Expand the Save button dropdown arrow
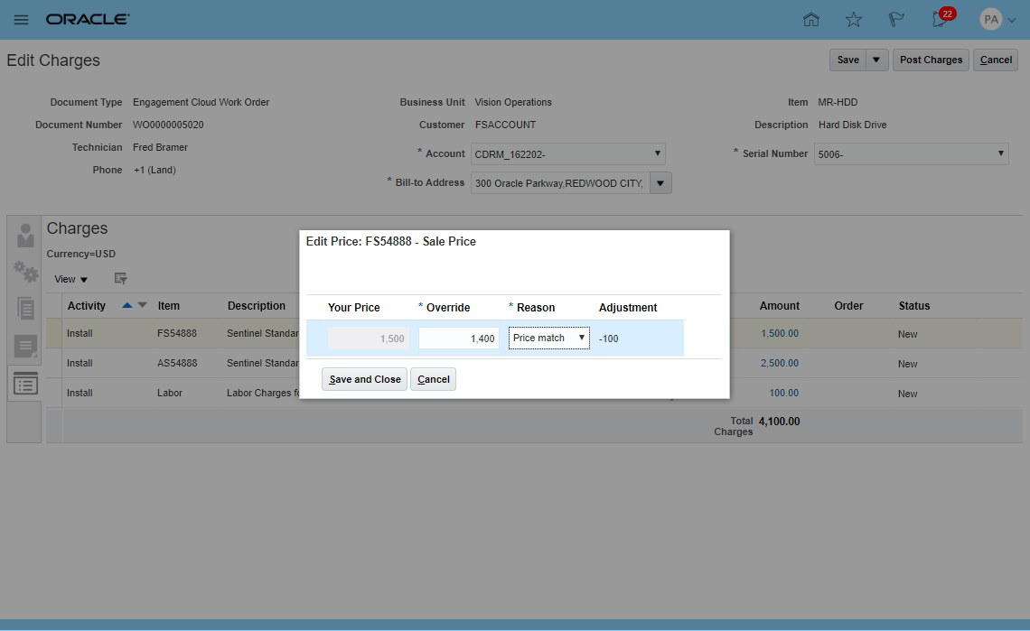The width and height of the screenshot is (1030, 631). [x=876, y=60]
